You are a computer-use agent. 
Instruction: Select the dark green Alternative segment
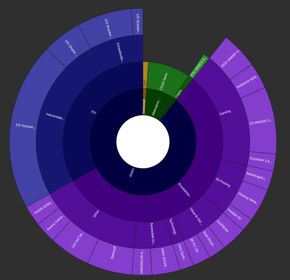click(157, 104)
